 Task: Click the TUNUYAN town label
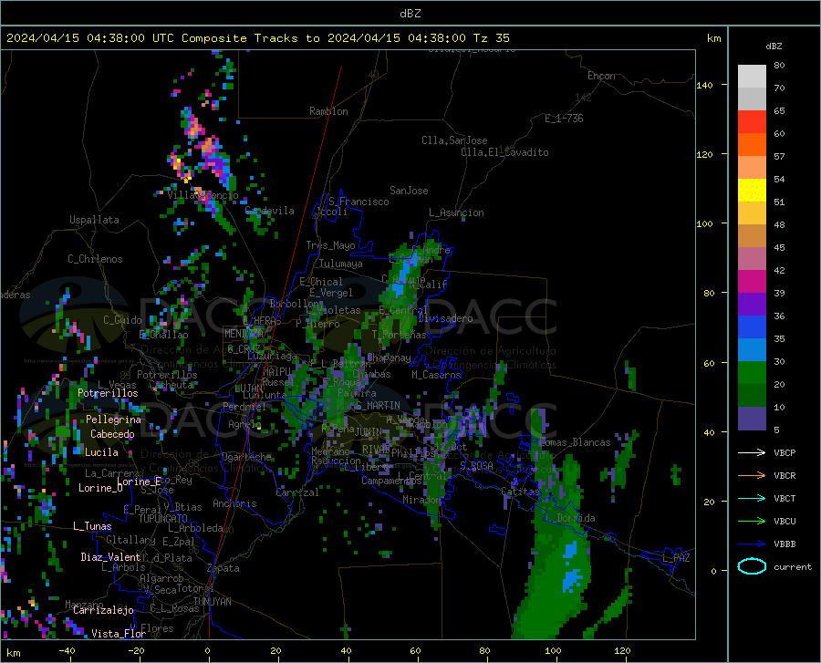click(x=212, y=601)
